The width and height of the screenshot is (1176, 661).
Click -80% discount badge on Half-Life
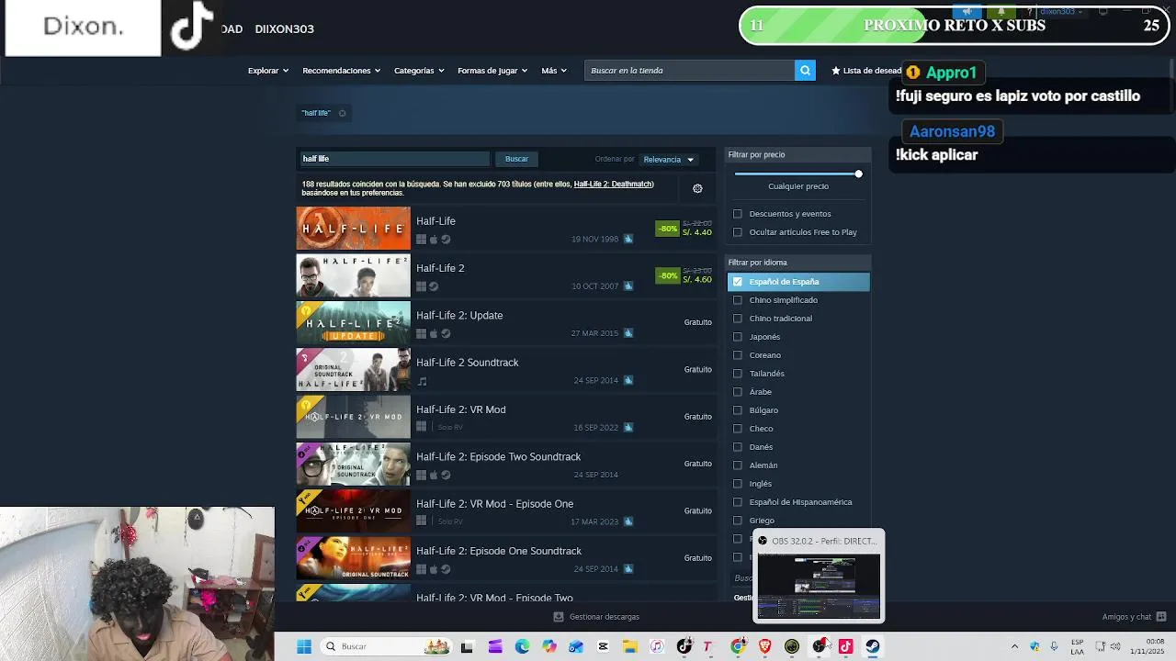[x=667, y=229]
